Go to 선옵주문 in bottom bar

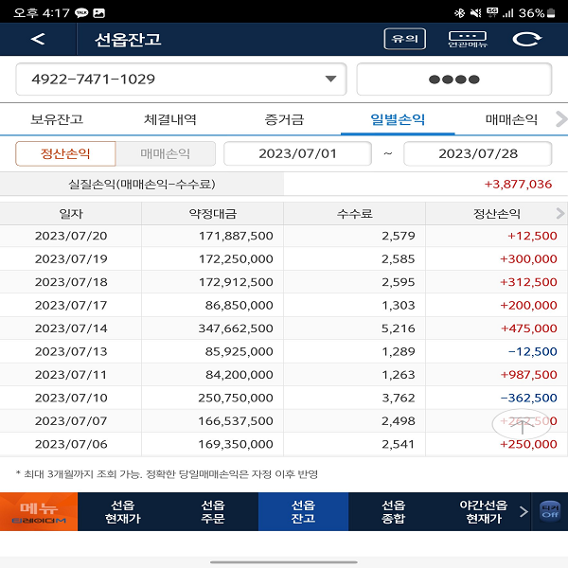(x=213, y=511)
